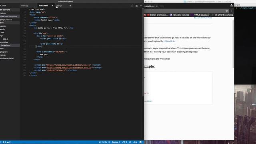Open the Noise and textures bookmark

click(x=179, y=15)
